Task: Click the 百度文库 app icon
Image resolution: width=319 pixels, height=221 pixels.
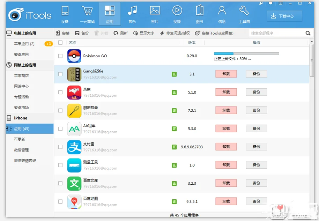Action: tap(74, 183)
